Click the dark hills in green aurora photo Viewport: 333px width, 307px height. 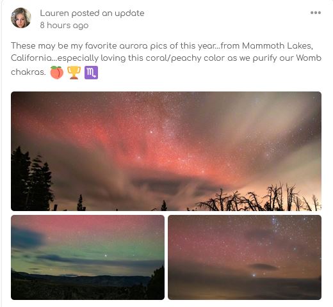pyautogui.click(x=81, y=285)
